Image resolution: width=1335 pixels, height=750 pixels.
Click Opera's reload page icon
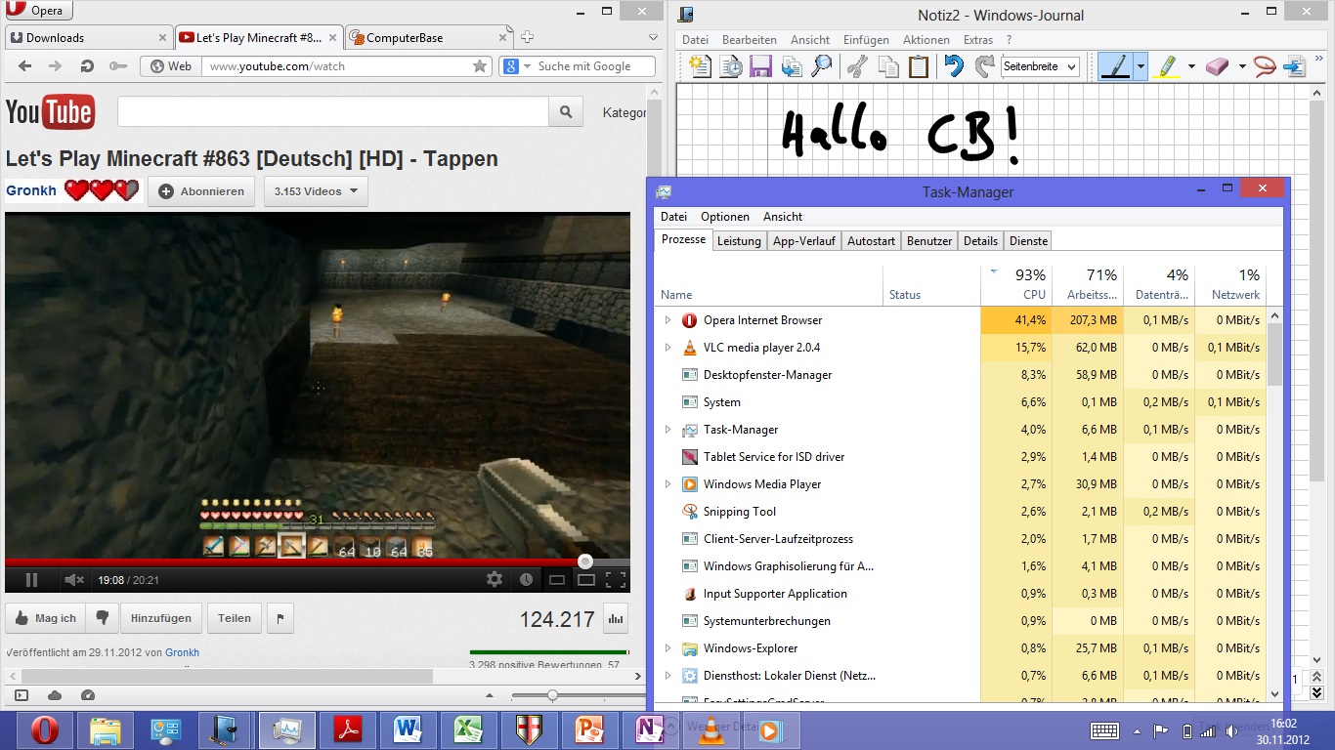pos(86,66)
